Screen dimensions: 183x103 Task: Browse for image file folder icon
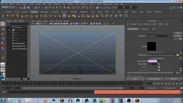click(x=178, y=55)
